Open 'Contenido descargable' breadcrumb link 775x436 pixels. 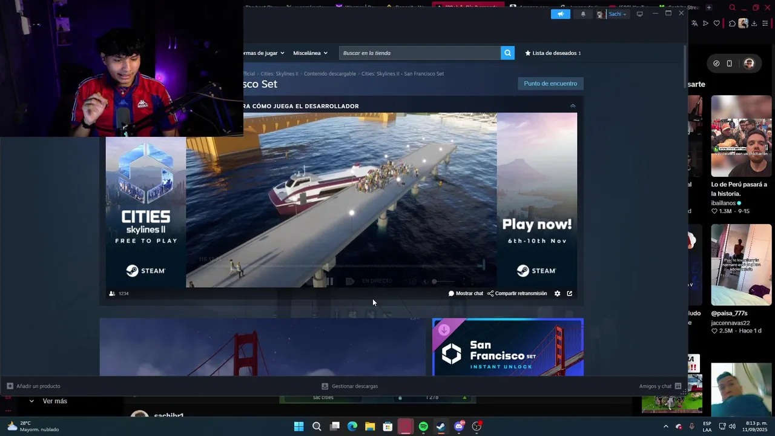[330, 73]
